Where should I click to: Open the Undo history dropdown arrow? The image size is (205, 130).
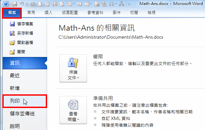27,4
